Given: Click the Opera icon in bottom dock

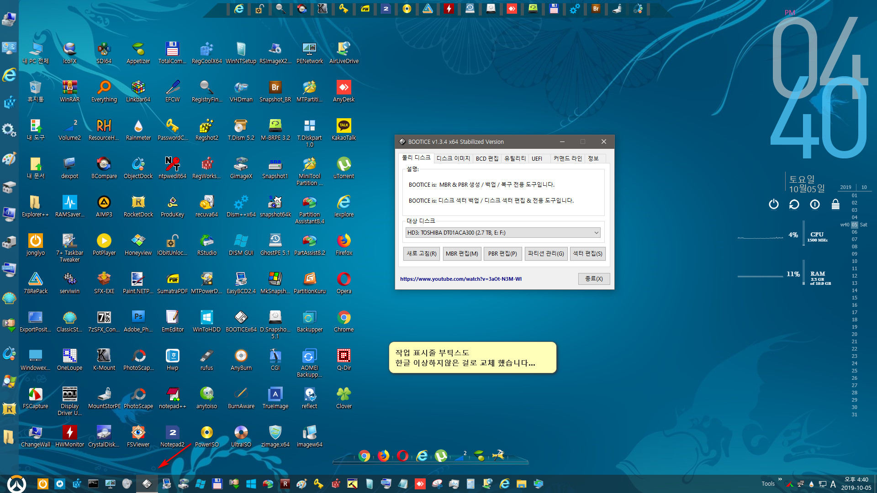Looking at the screenshot, I should pyautogui.click(x=402, y=456).
